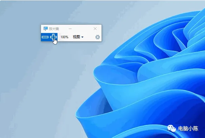Close the 放大镜 Magnifier window
This screenshot has width=205, height=138.
pyautogui.click(x=95, y=29)
